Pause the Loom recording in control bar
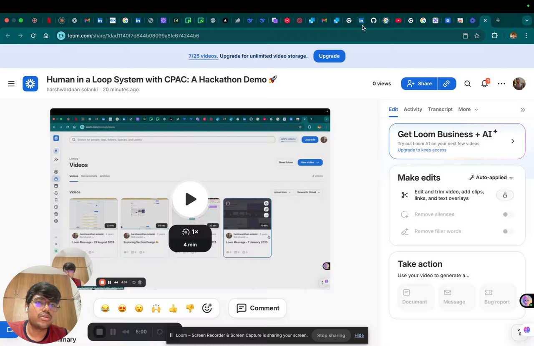 pos(113,332)
